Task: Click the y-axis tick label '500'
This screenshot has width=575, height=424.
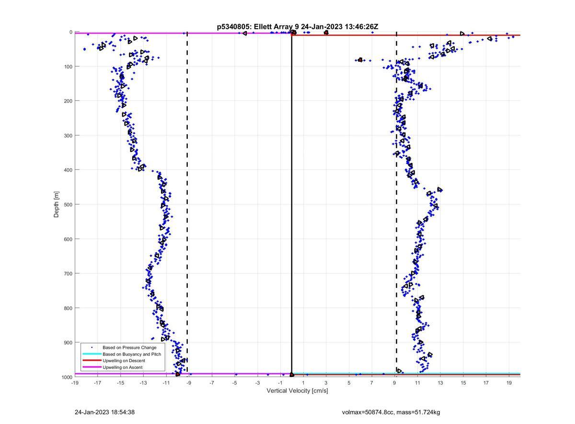Action: pyautogui.click(x=68, y=205)
